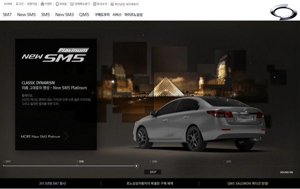Toggle the SOUND ON control
The height and width of the screenshot is (189, 300).
286,172
